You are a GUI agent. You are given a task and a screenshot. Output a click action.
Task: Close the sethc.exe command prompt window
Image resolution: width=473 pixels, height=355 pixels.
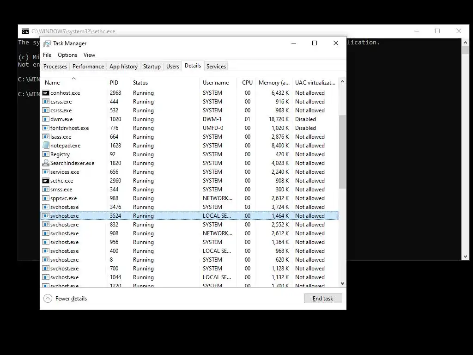[x=459, y=31]
